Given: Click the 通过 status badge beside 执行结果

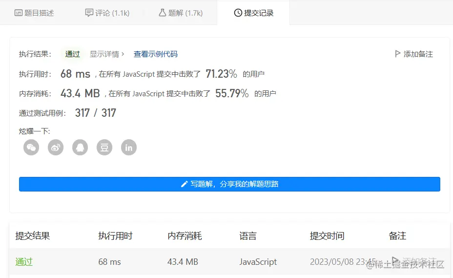Looking at the screenshot, I should click(72, 54).
